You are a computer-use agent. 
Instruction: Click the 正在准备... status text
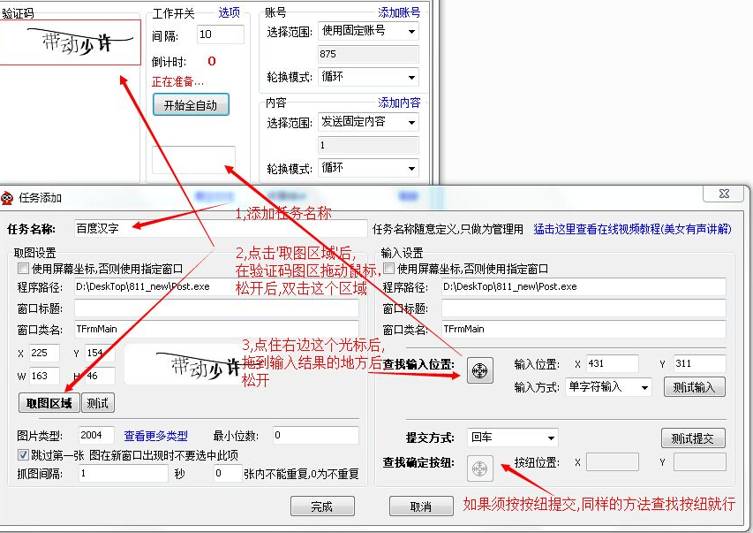coord(177,82)
